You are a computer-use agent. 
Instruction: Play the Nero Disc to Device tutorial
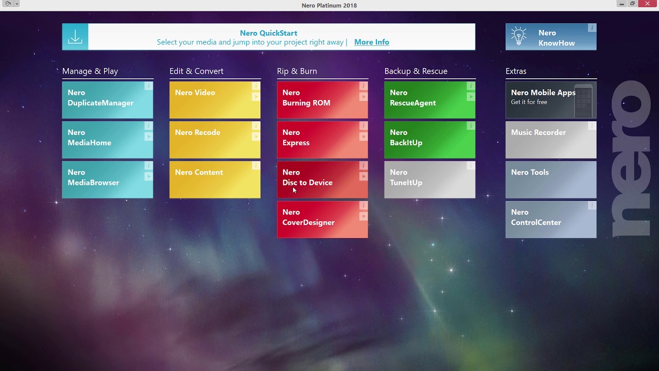363,176
